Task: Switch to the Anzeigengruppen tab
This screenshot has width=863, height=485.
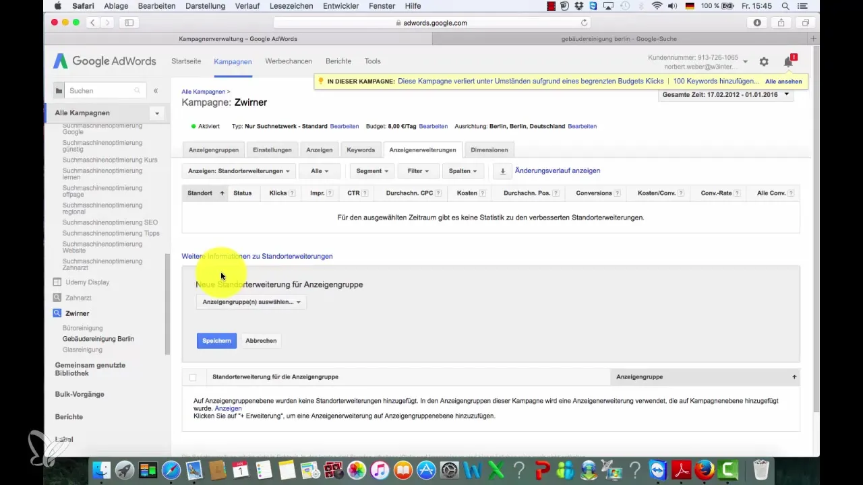Action: (213, 150)
